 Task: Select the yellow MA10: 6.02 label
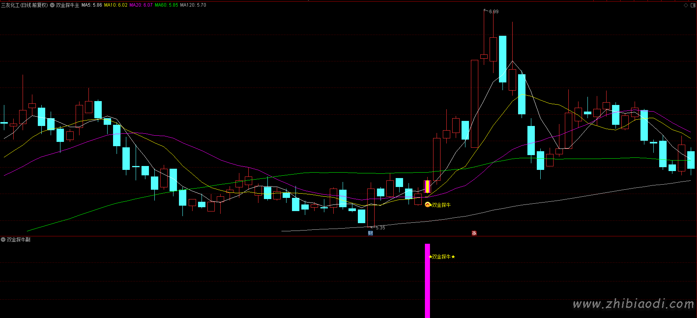(116, 5)
